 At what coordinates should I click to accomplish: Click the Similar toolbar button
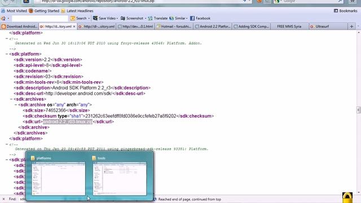point(177,18)
